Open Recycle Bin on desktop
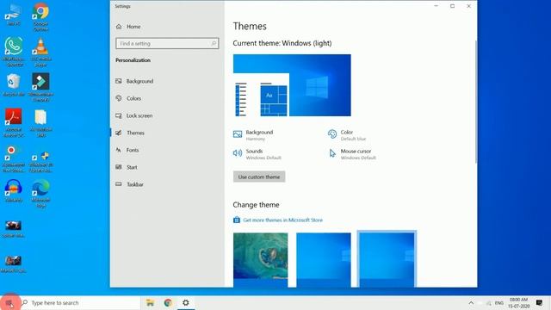 14,84
